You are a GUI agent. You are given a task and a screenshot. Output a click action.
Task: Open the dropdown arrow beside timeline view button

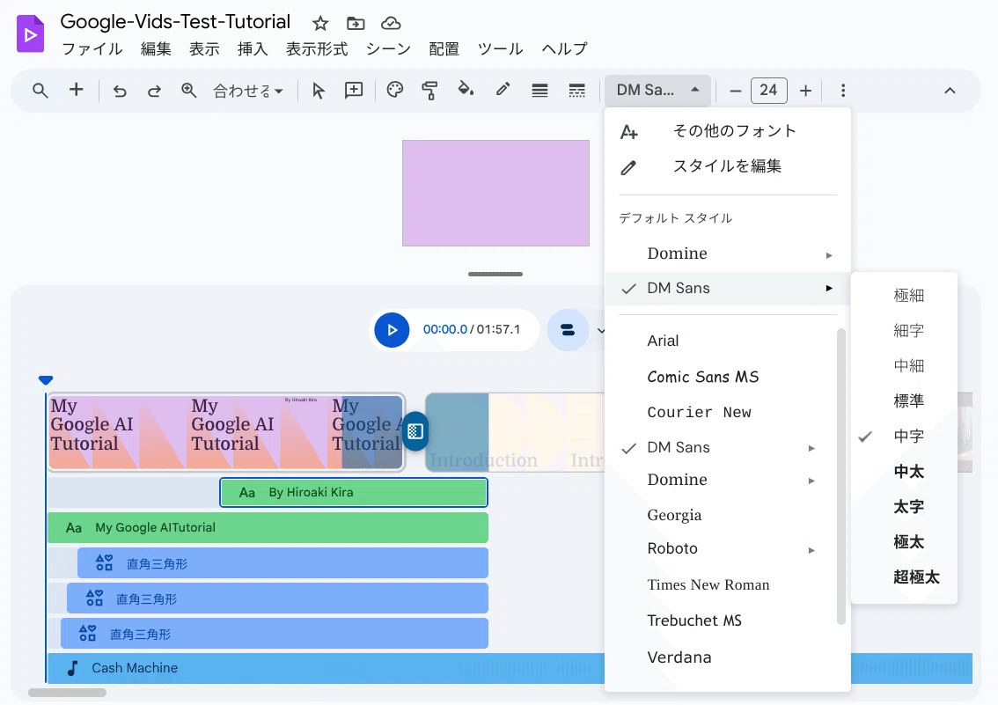[600, 330]
